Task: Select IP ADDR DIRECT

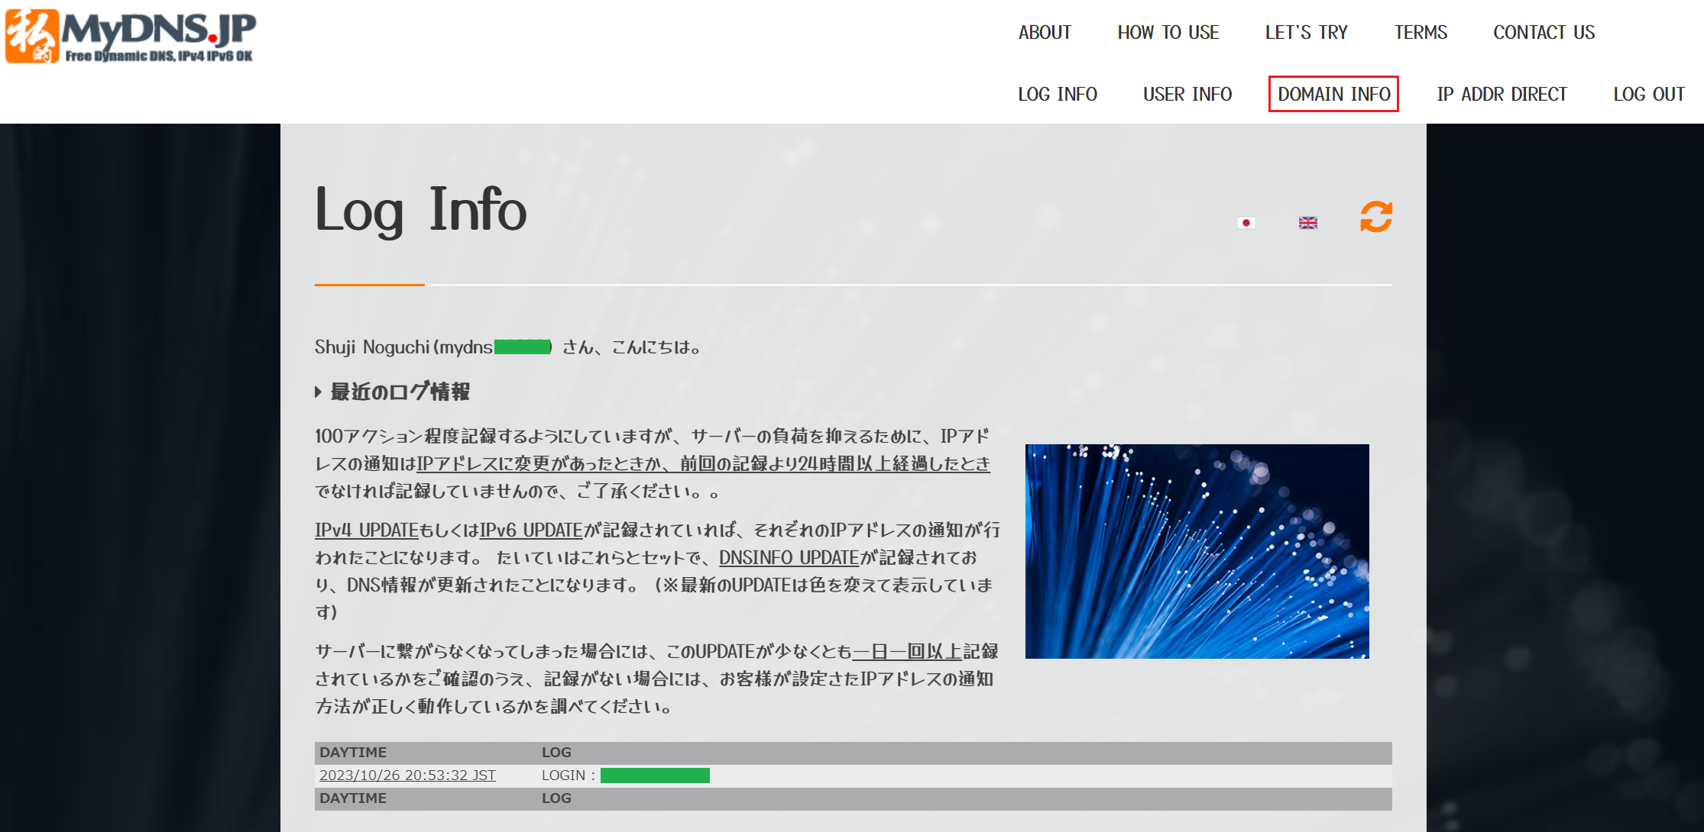Action: coord(1502,94)
